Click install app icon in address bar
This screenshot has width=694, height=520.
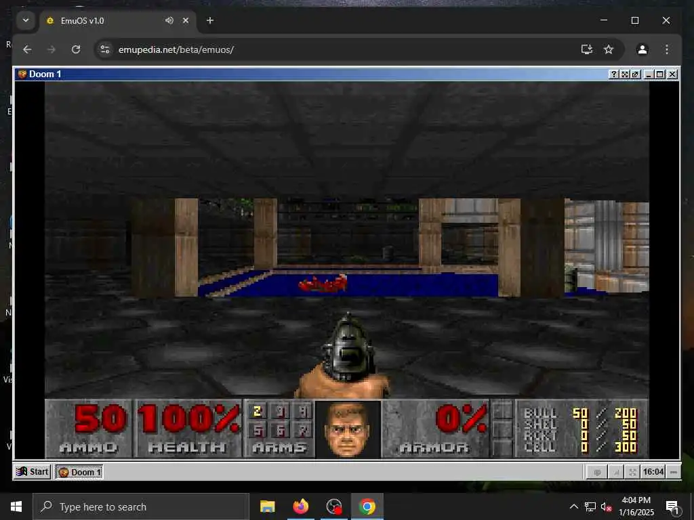pyautogui.click(x=587, y=49)
